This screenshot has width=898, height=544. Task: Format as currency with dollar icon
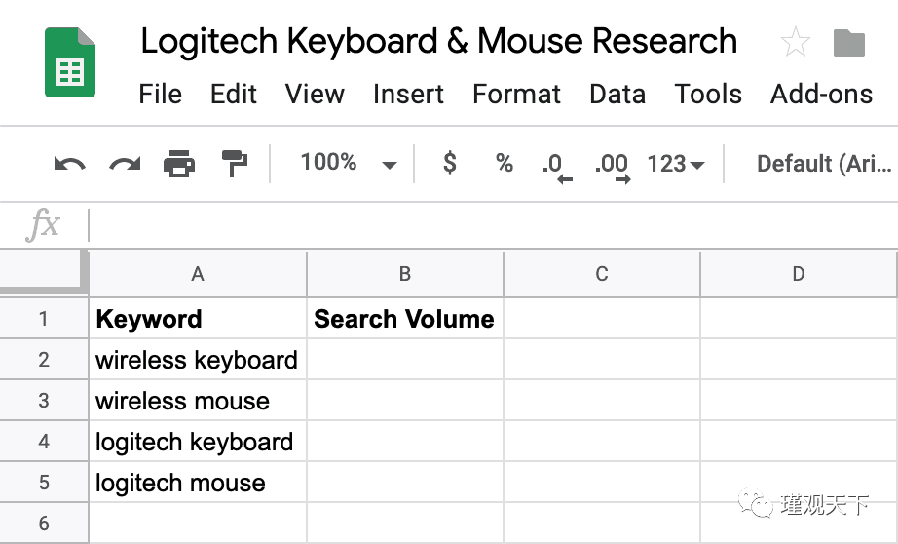[449, 163]
